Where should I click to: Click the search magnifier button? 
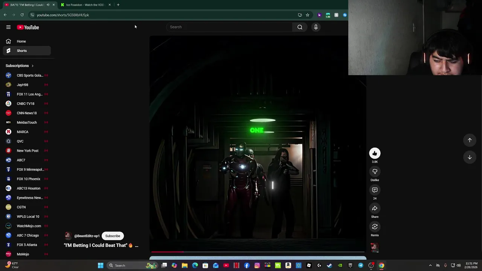click(300, 27)
